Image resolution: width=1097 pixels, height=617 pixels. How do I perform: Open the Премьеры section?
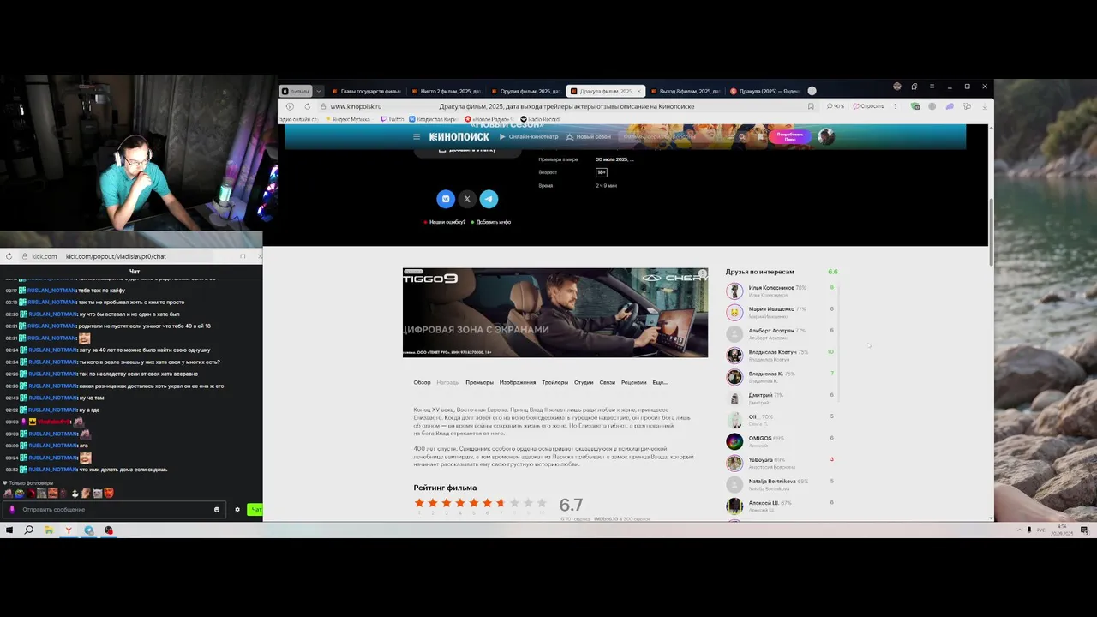479,382
